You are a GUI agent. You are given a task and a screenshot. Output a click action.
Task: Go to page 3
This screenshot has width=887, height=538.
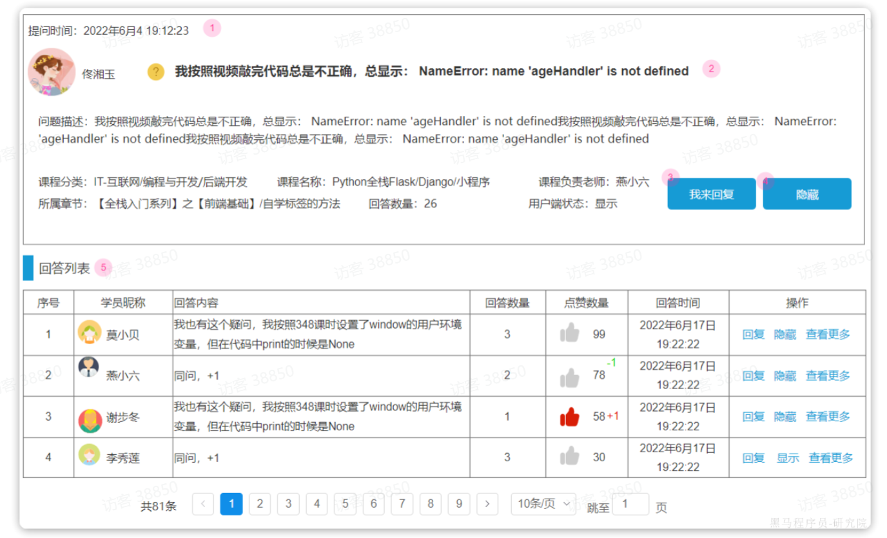(288, 504)
